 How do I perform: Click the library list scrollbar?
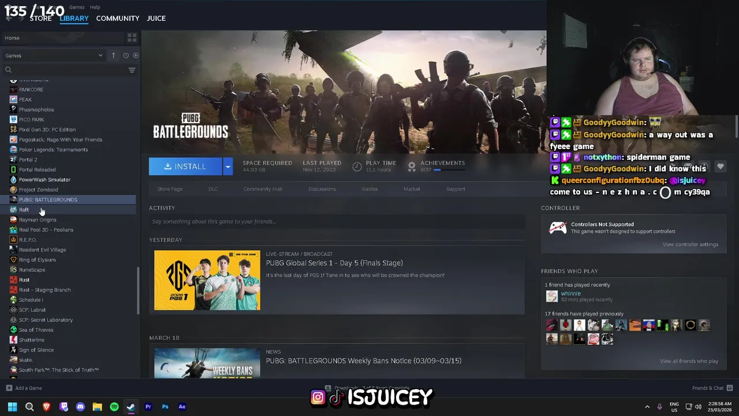click(137, 291)
